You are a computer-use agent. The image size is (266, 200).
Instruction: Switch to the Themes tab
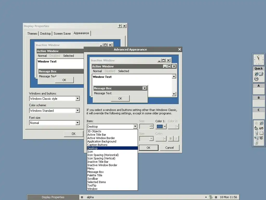point(32,34)
